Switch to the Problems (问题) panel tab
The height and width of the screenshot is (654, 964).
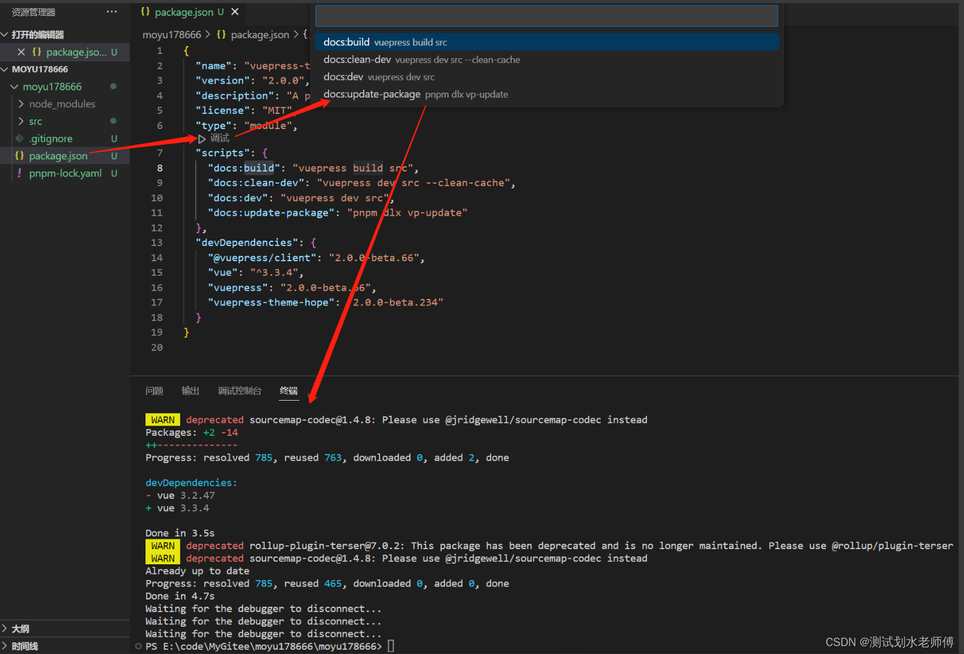155,391
